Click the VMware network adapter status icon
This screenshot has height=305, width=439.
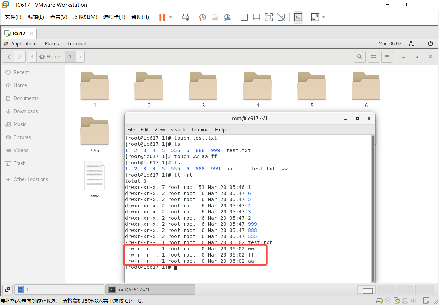397,301
